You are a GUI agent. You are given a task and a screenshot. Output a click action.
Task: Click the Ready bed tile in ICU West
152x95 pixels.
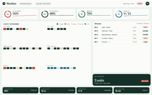point(14,29)
